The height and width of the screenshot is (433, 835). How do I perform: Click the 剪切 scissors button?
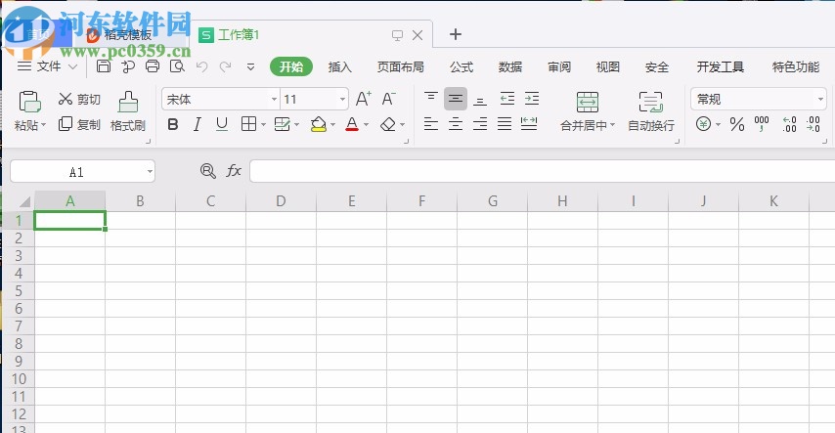coord(79,99)
